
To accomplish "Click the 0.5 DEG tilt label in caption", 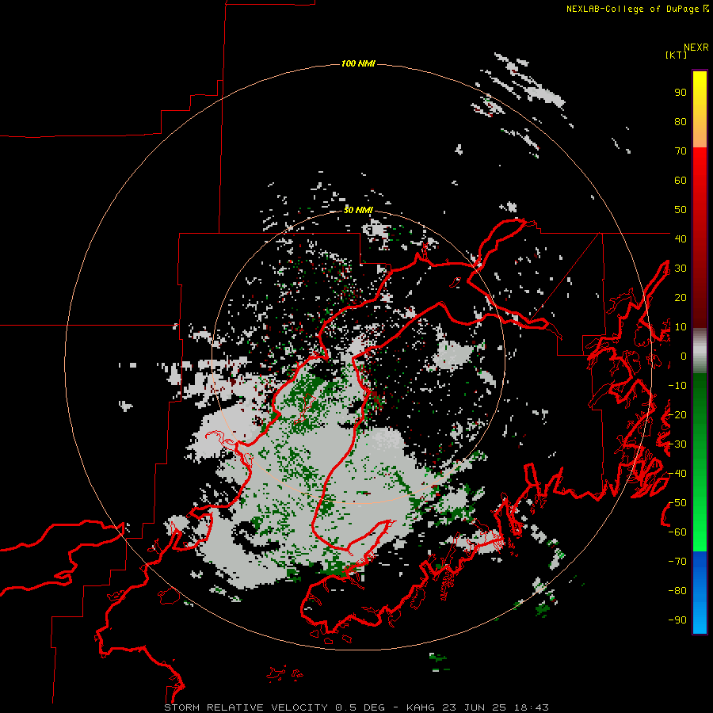I will 360,707.
